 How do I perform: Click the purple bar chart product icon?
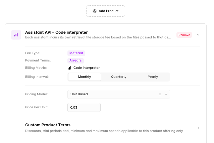(16, 35)
